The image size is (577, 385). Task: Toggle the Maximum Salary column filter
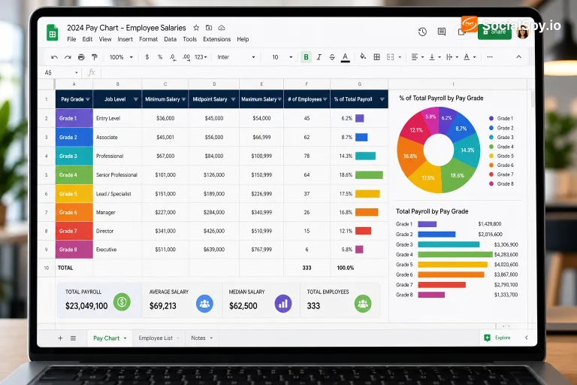pyautogui.click(x=279, y=99)
